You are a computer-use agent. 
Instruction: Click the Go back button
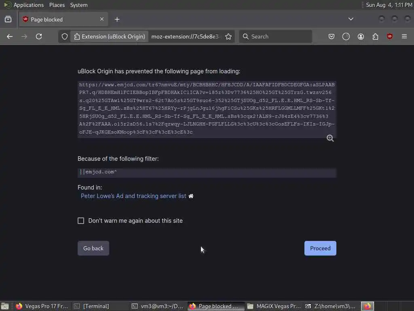point(93,248)
